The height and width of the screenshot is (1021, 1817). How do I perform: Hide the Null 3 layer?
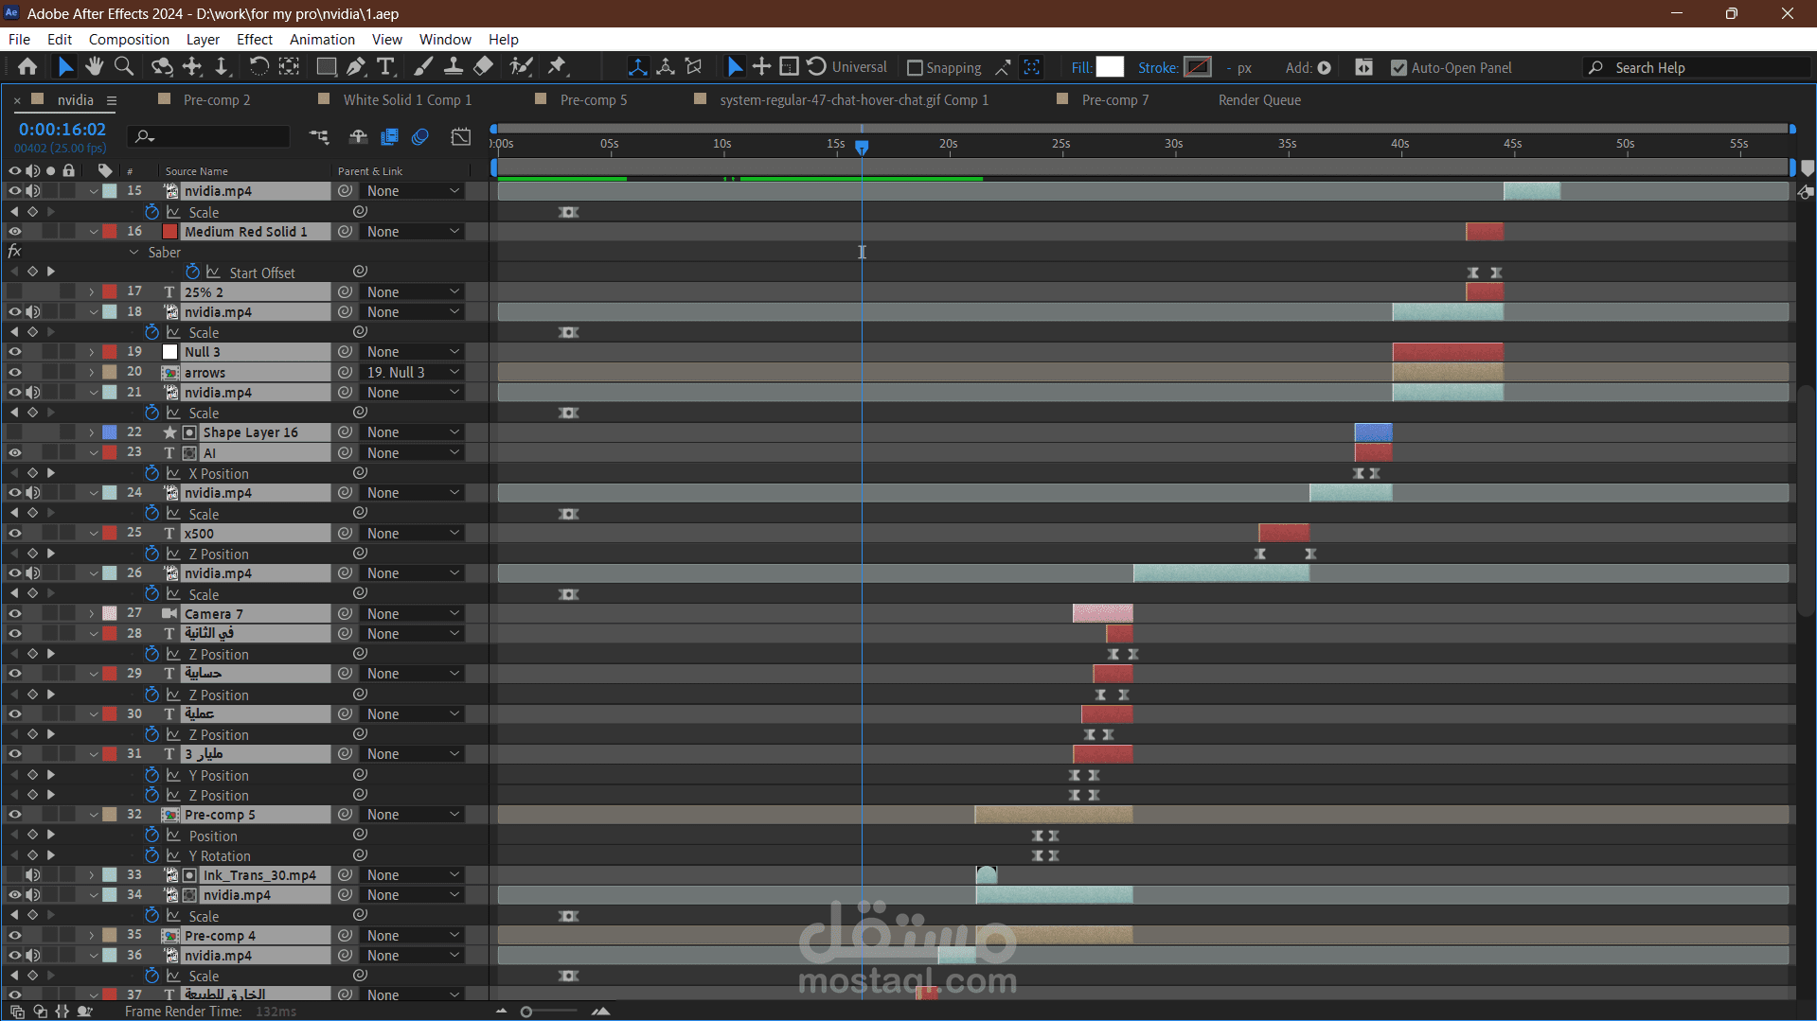tap(15, 352)
